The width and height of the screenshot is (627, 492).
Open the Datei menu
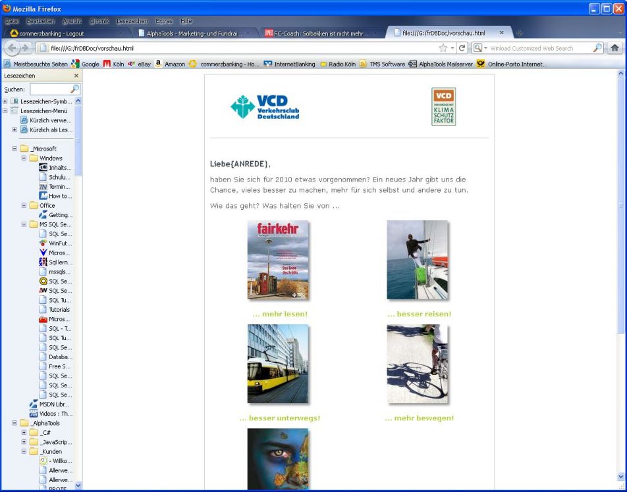point(12,21)
